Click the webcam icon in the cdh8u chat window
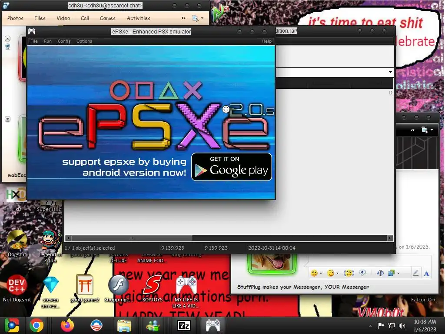The image size is (445, 334). click(x=8, y=46)
